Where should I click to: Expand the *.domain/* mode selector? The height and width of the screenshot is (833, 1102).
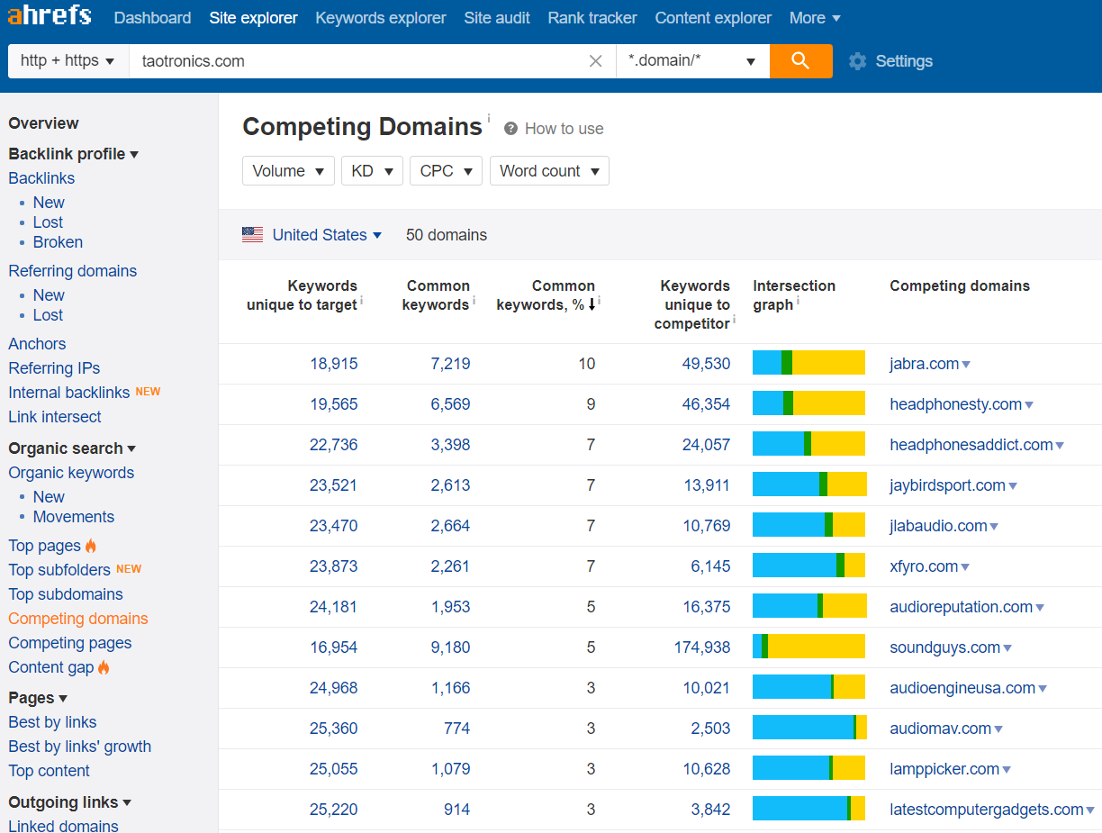pyautogui.click(x=692, y=61)
